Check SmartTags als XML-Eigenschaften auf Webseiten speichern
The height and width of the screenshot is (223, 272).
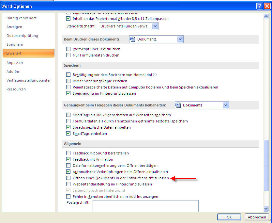click(x=68, y=115)
